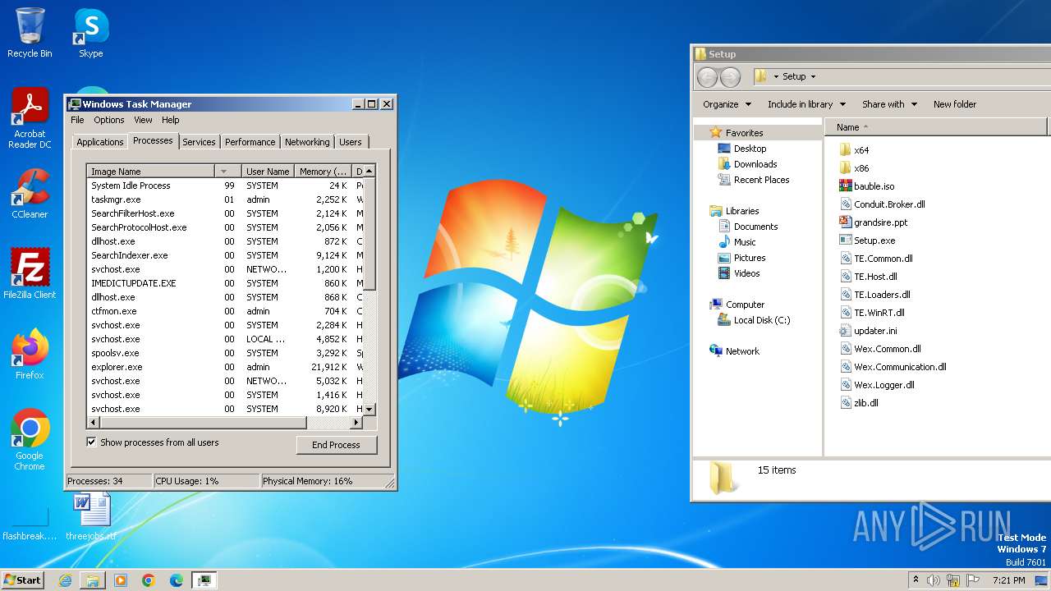Select zlib.dll in the file list
Image resolution: width=1051 pixels, height=591 pixels.
(x=859, y=403)
